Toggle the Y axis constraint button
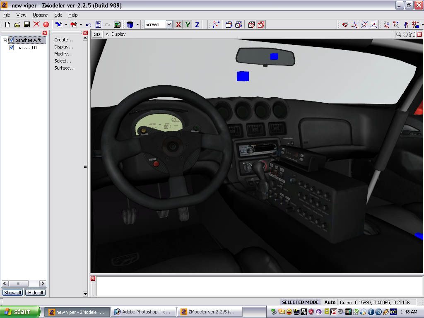Screen dimensions: 424x318 [x=188, y=25]
